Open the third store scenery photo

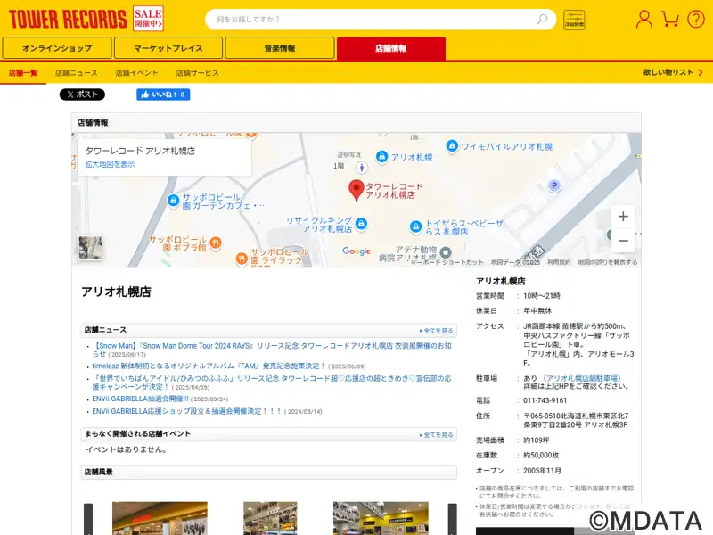[x=381, y=518]
